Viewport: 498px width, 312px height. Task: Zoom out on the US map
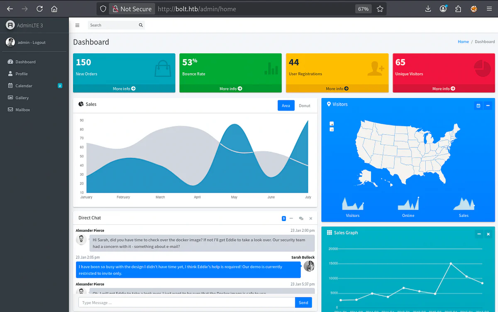(332, 130)
